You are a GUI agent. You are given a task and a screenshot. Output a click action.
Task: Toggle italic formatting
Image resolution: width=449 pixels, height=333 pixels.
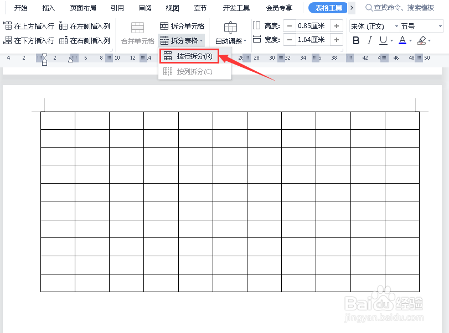pyautogui.click(x=369, y=40)
